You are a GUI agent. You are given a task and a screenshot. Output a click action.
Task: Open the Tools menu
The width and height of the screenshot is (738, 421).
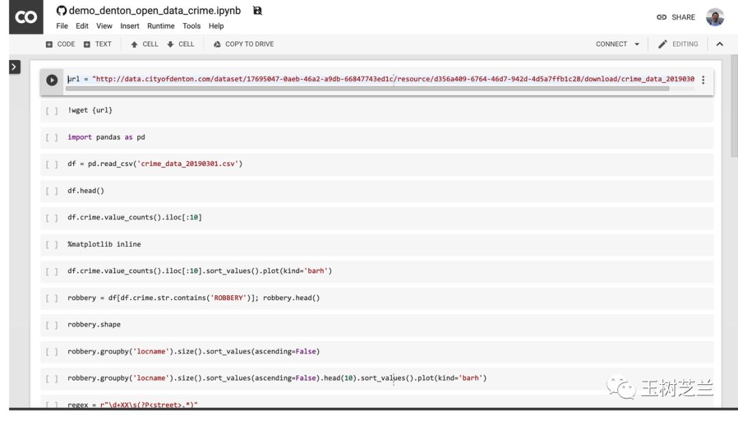(191, 26)
